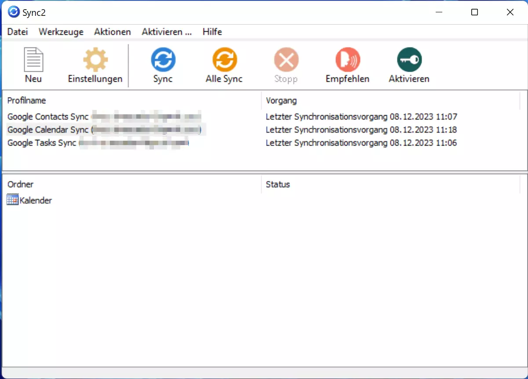This screenshot has height=379, width=528.
Task: Open the Aktionen menu
Action: point(112,32)
